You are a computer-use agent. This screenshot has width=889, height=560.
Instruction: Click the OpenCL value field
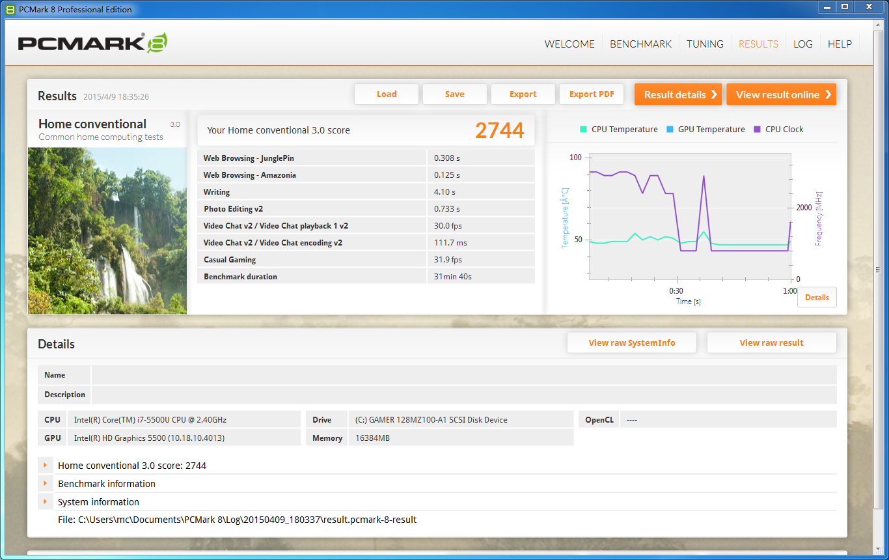click(x=728, y=420)
